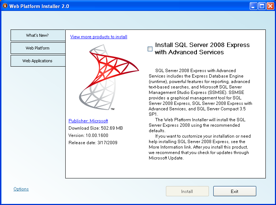Minimize the Web Platform Installer window
The width and height of the screenshot is (276, 205).
[x=253, y=6]
